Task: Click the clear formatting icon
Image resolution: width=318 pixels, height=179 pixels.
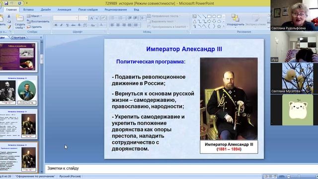Action: (x=104, y=18)
